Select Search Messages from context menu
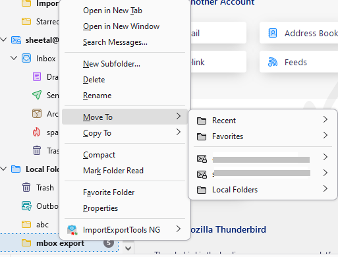 (x=125, y=42)
